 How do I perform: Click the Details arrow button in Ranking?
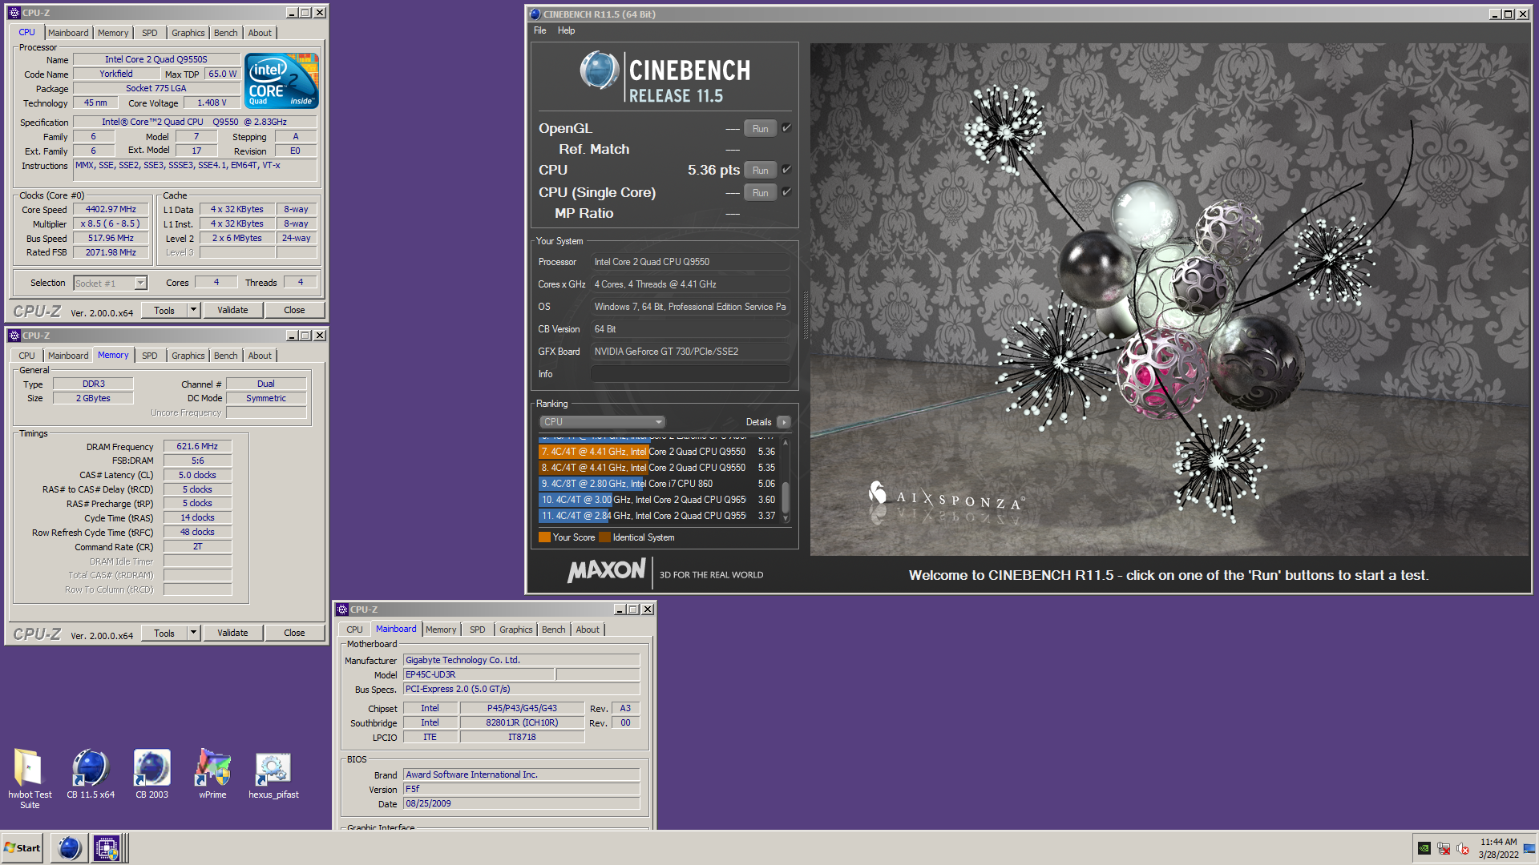784,422
